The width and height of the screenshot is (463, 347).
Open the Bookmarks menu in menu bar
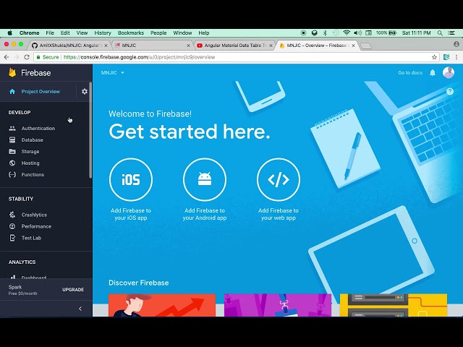[131, 33]
